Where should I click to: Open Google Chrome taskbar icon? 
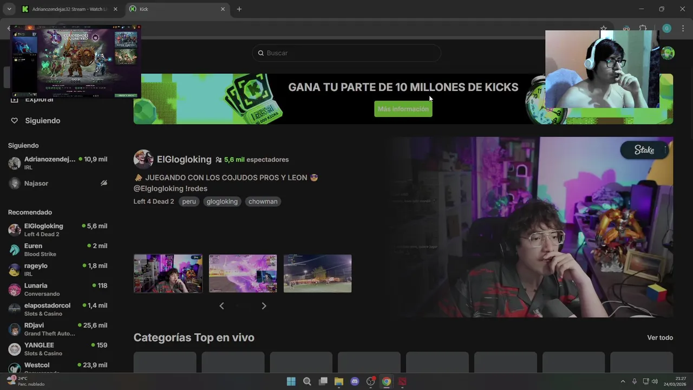tap(387, 381)
